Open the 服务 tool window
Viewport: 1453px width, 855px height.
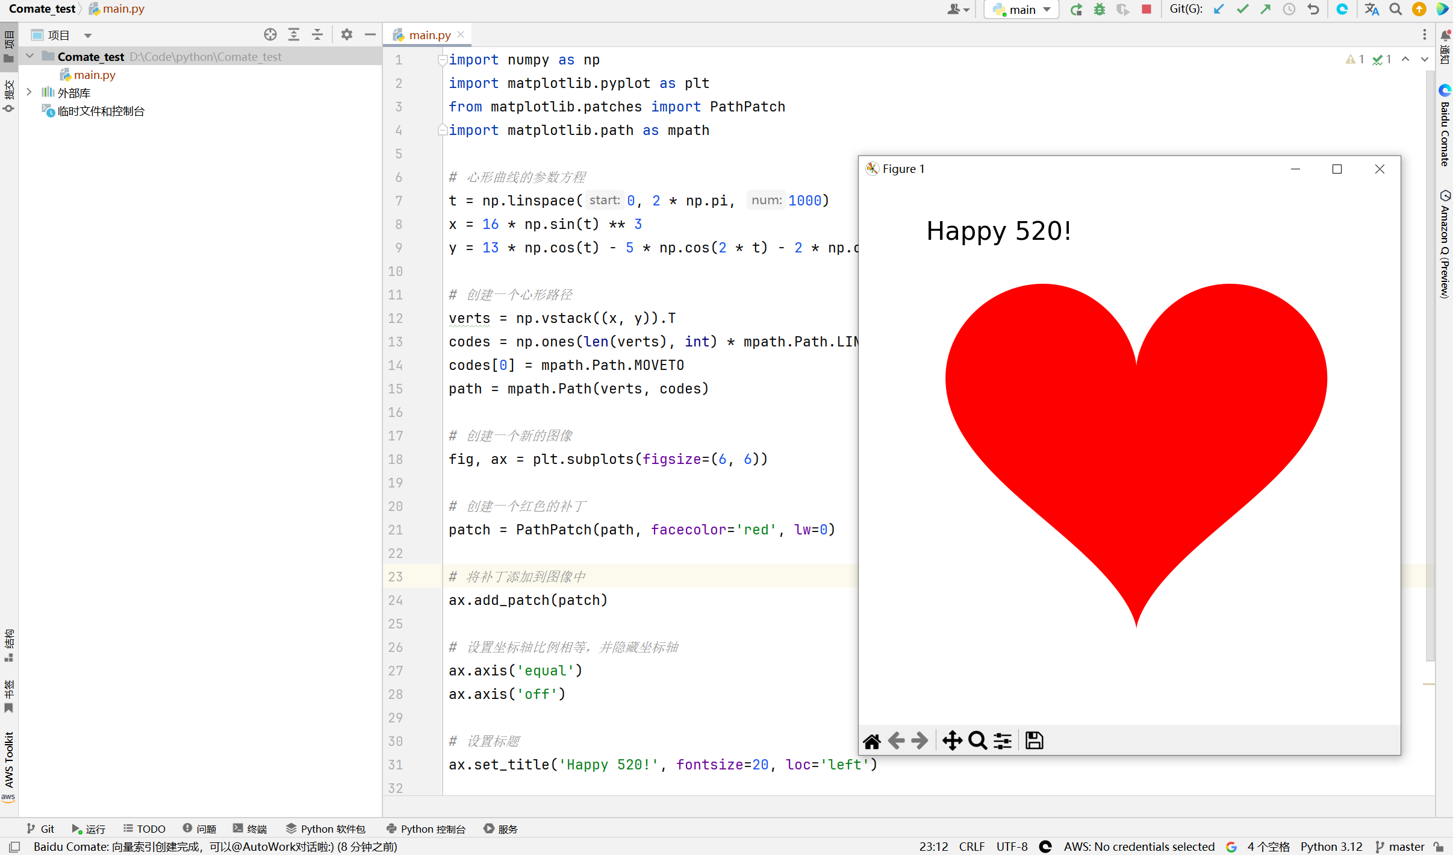(501, 828)
